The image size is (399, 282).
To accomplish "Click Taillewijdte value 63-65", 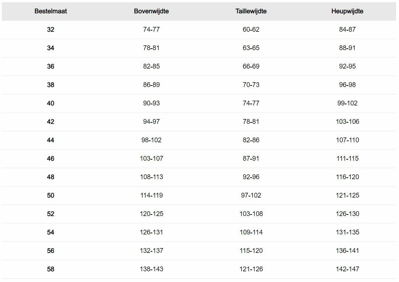I will (251, 48).
